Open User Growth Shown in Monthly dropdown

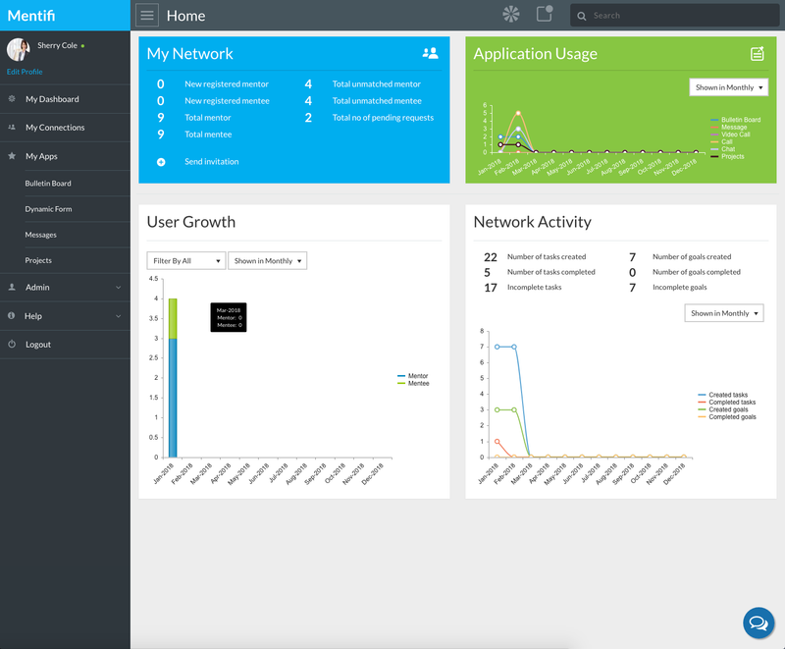(267, 260)
